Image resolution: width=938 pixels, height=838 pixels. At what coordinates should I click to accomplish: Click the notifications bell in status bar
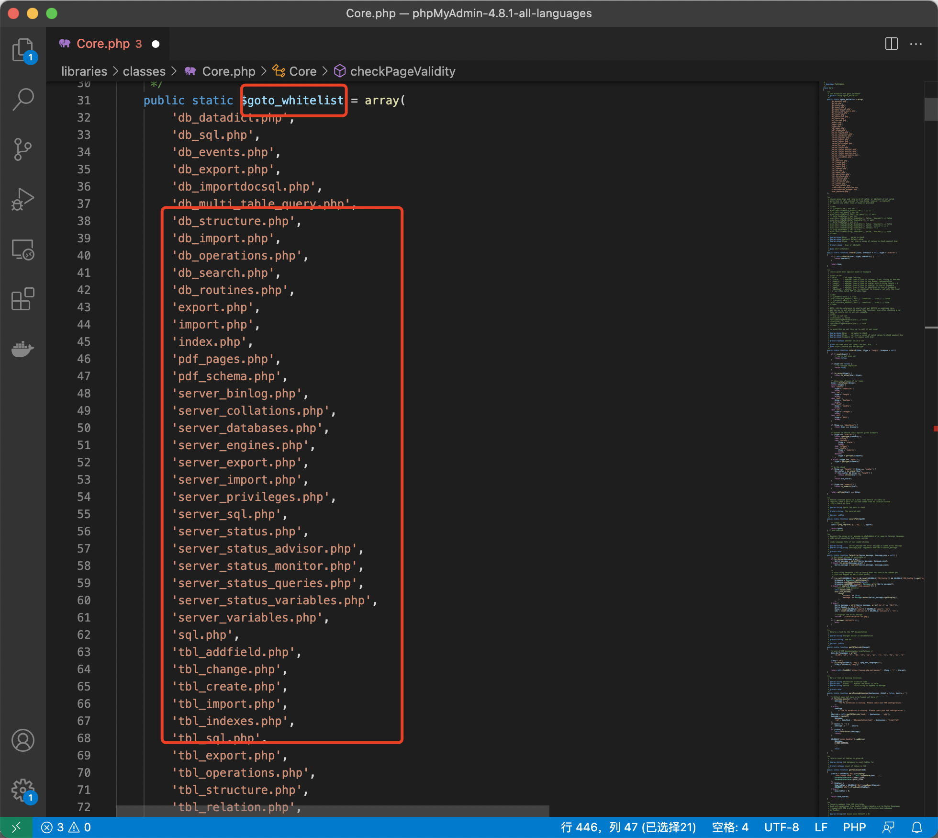pyautogui.click(x=917, y=827)
